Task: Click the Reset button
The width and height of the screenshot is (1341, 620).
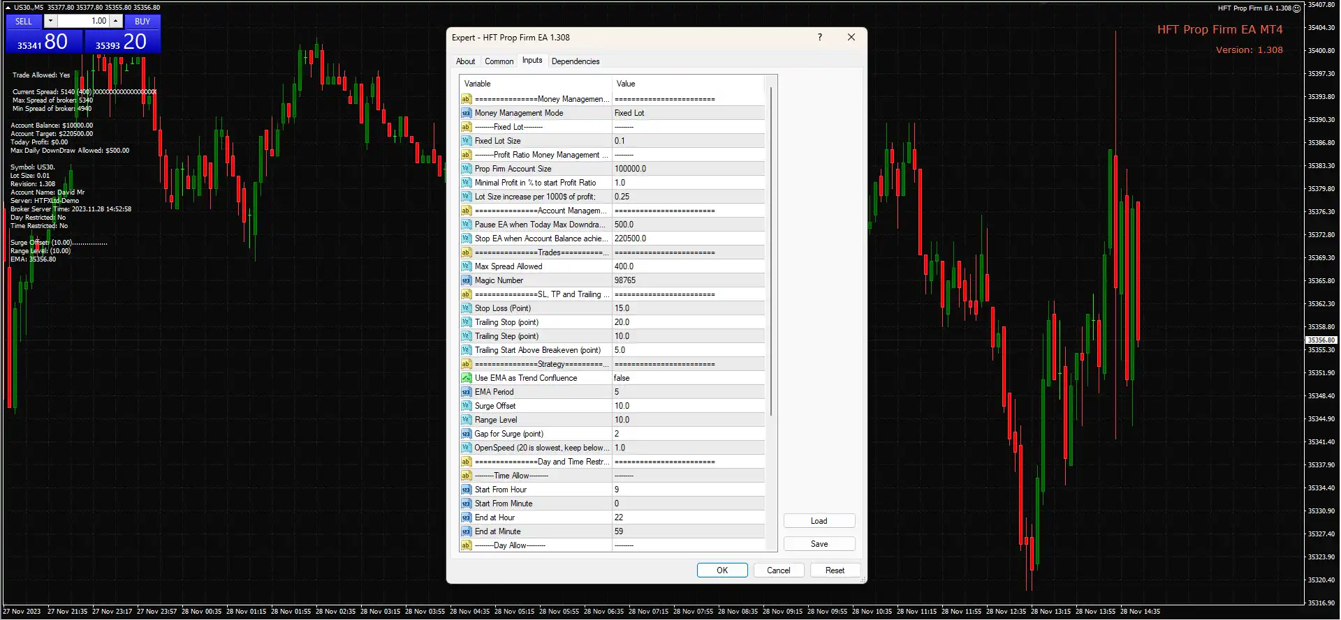Action: click(835, 570)
